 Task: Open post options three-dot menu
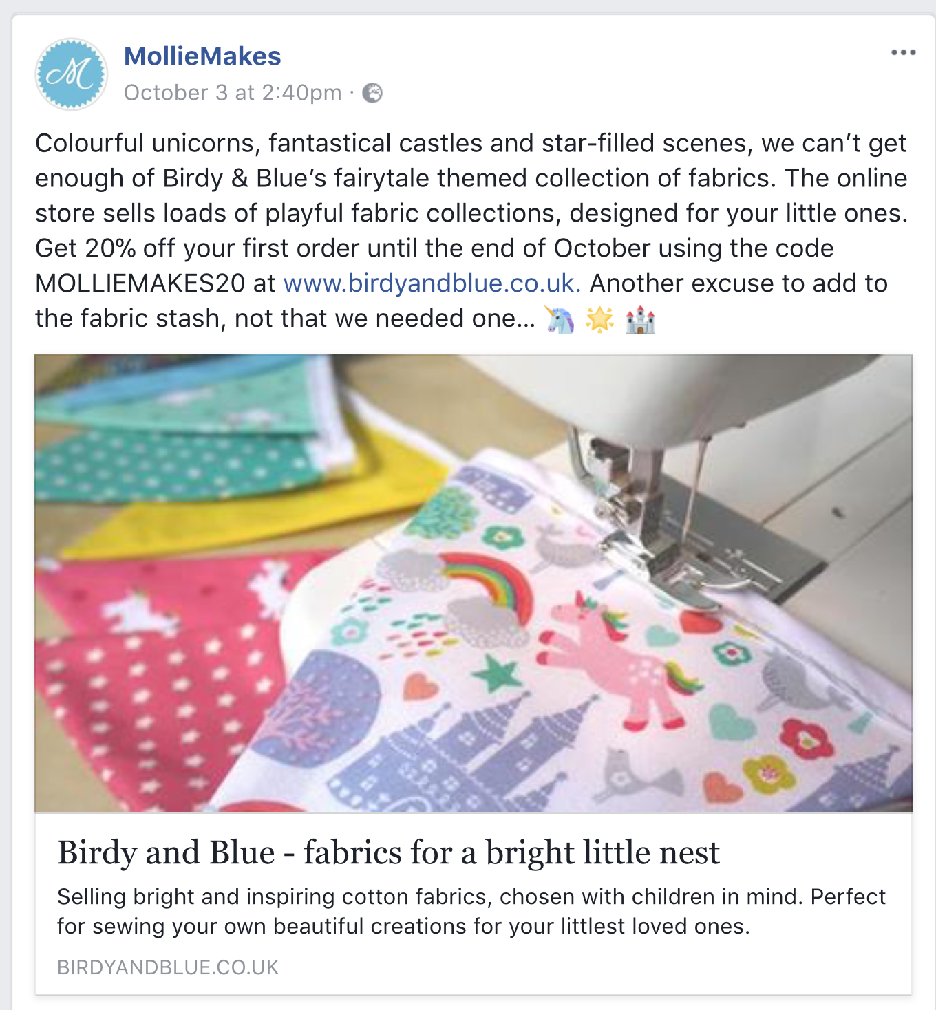click(903, 53)
